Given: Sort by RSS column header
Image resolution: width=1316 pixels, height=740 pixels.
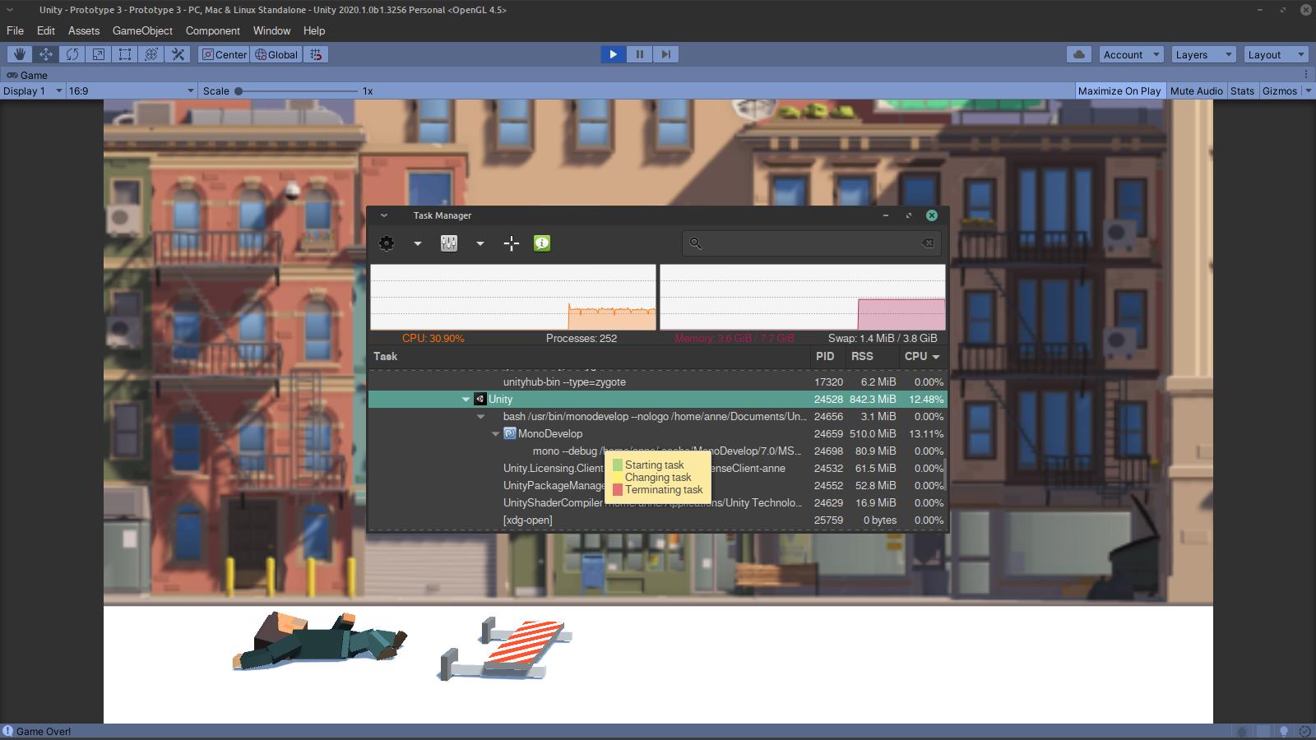Looking at the screenshot, I should 873,356.
